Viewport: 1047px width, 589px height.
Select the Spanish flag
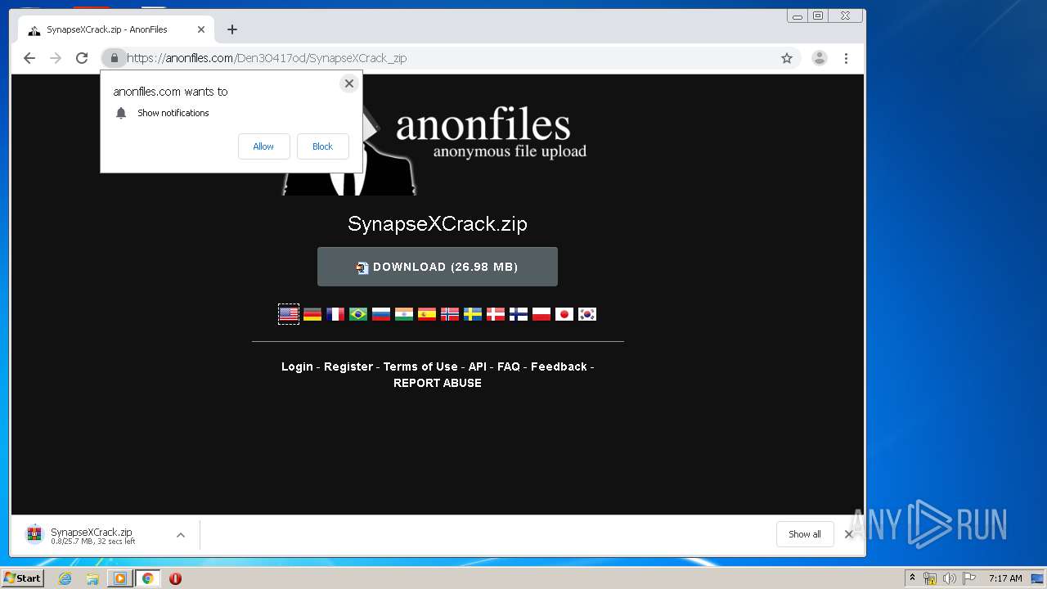click(427, 314)
